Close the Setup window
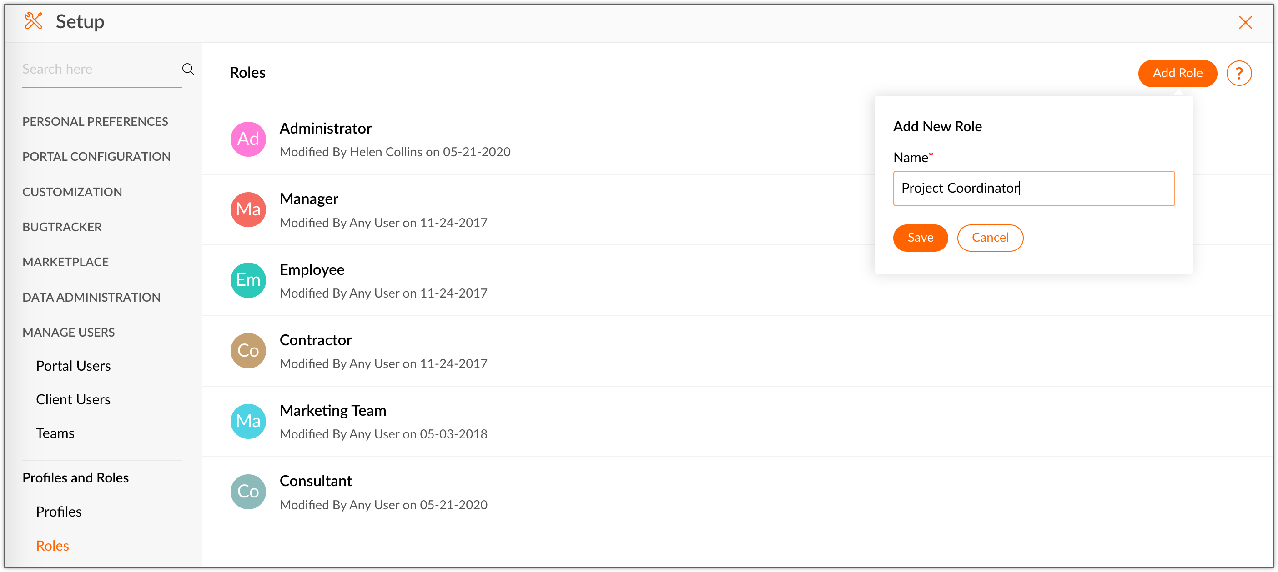 (x=1245, y=22)
